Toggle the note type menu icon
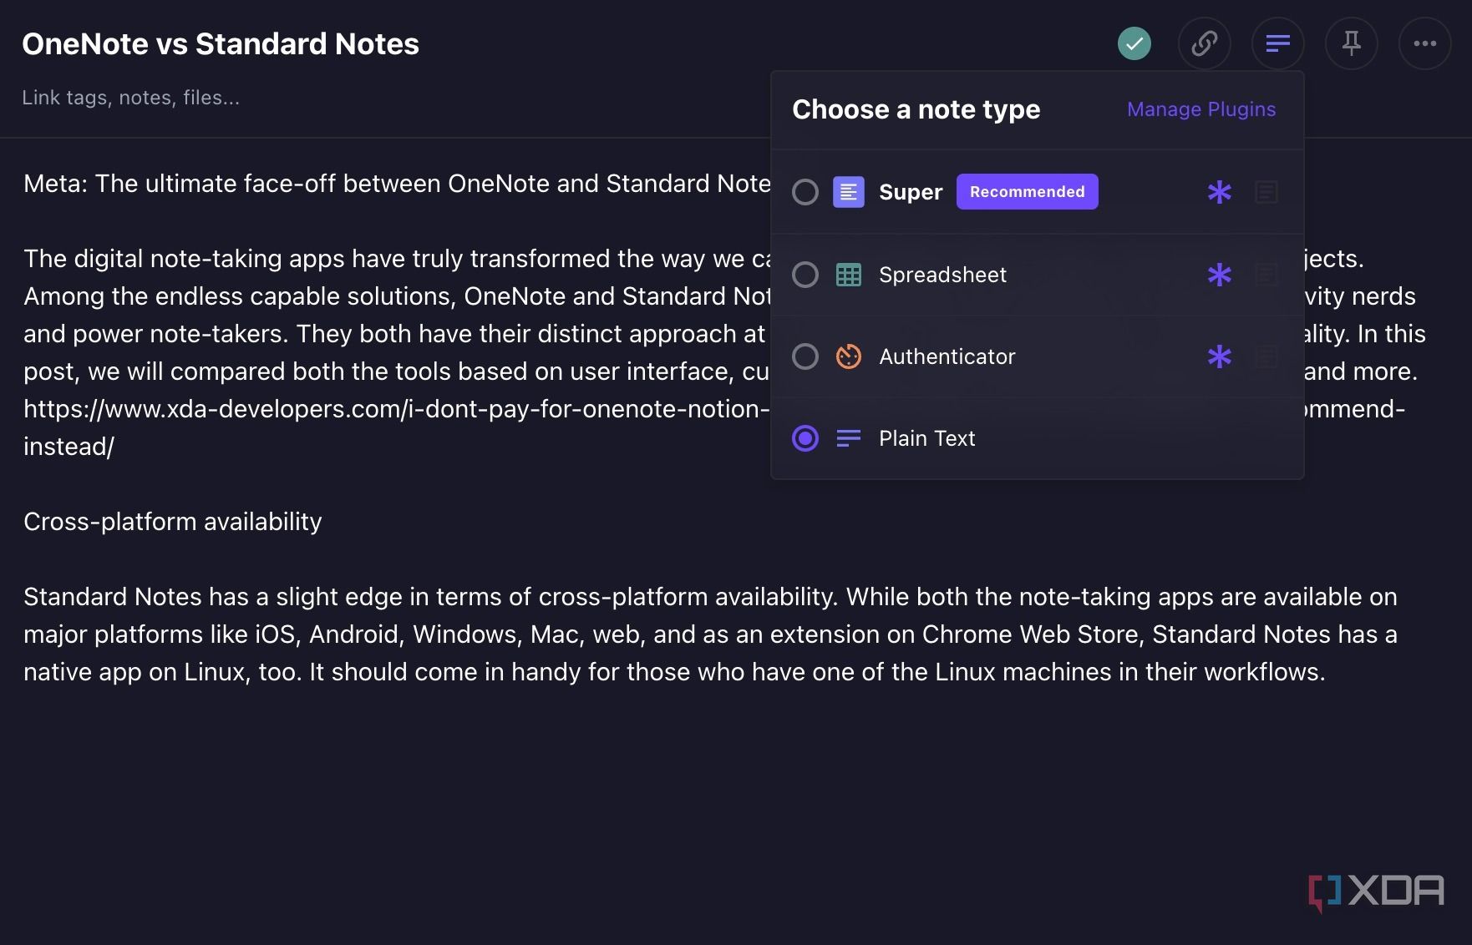This screenshot has width=1472, height=945. point(1277,43)
